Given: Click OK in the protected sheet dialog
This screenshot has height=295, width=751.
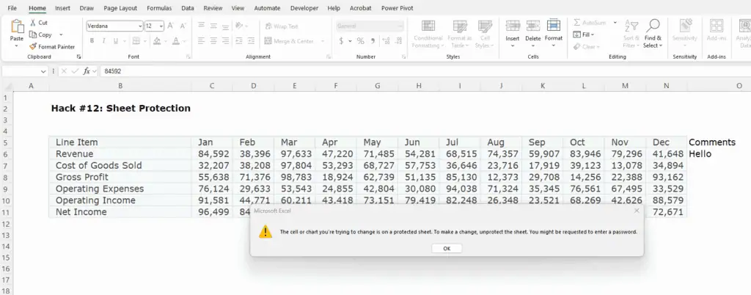Looking at the screenshot, I should [x=447, y=249].
